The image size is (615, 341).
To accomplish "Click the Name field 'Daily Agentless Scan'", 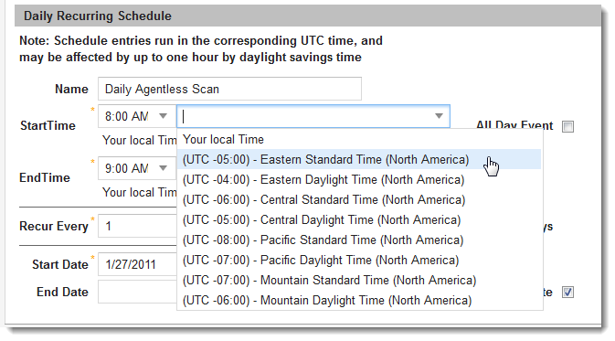I will tap(229, 89).
